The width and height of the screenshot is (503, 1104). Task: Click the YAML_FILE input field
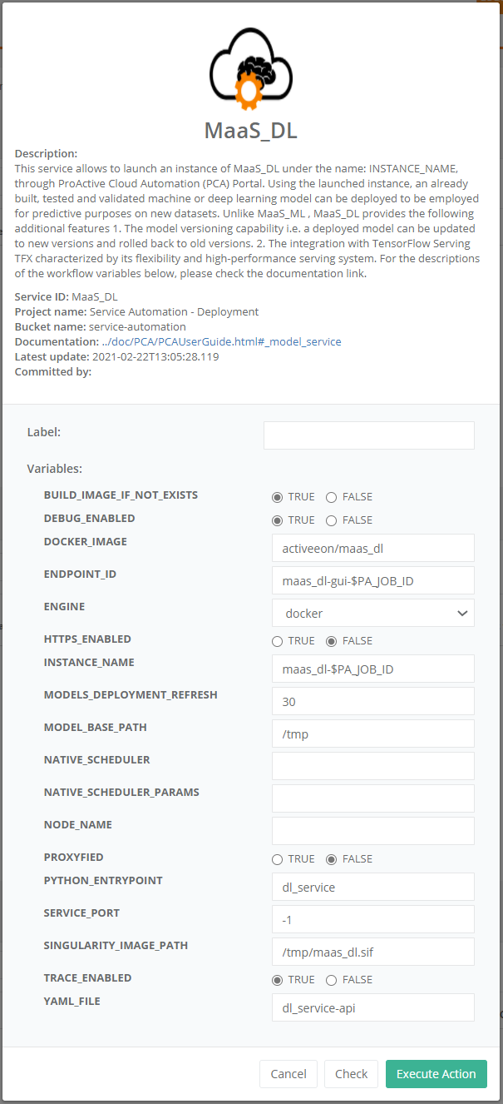point(373,1007)
